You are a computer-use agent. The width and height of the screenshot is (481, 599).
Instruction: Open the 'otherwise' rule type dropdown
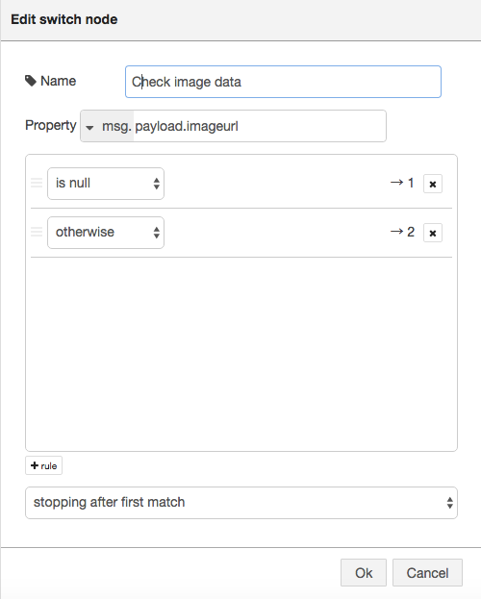coord(106,233)
